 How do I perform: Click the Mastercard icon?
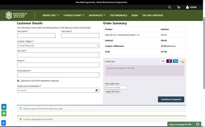[x=169, y=61]
